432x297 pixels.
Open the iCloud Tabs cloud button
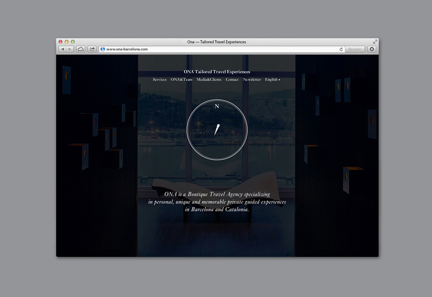81,49
